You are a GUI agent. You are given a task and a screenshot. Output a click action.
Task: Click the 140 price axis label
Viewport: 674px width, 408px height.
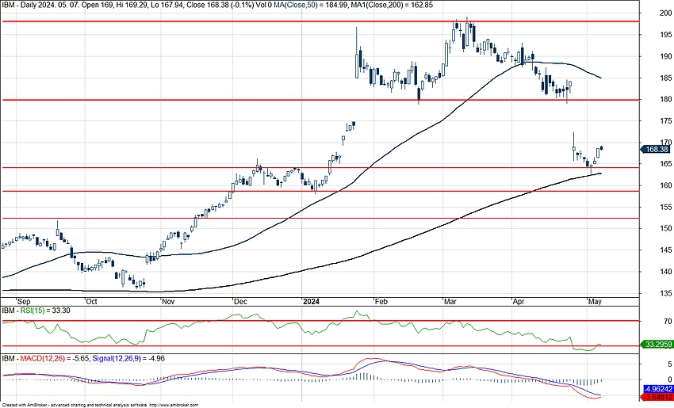click(x=666, y=272)
